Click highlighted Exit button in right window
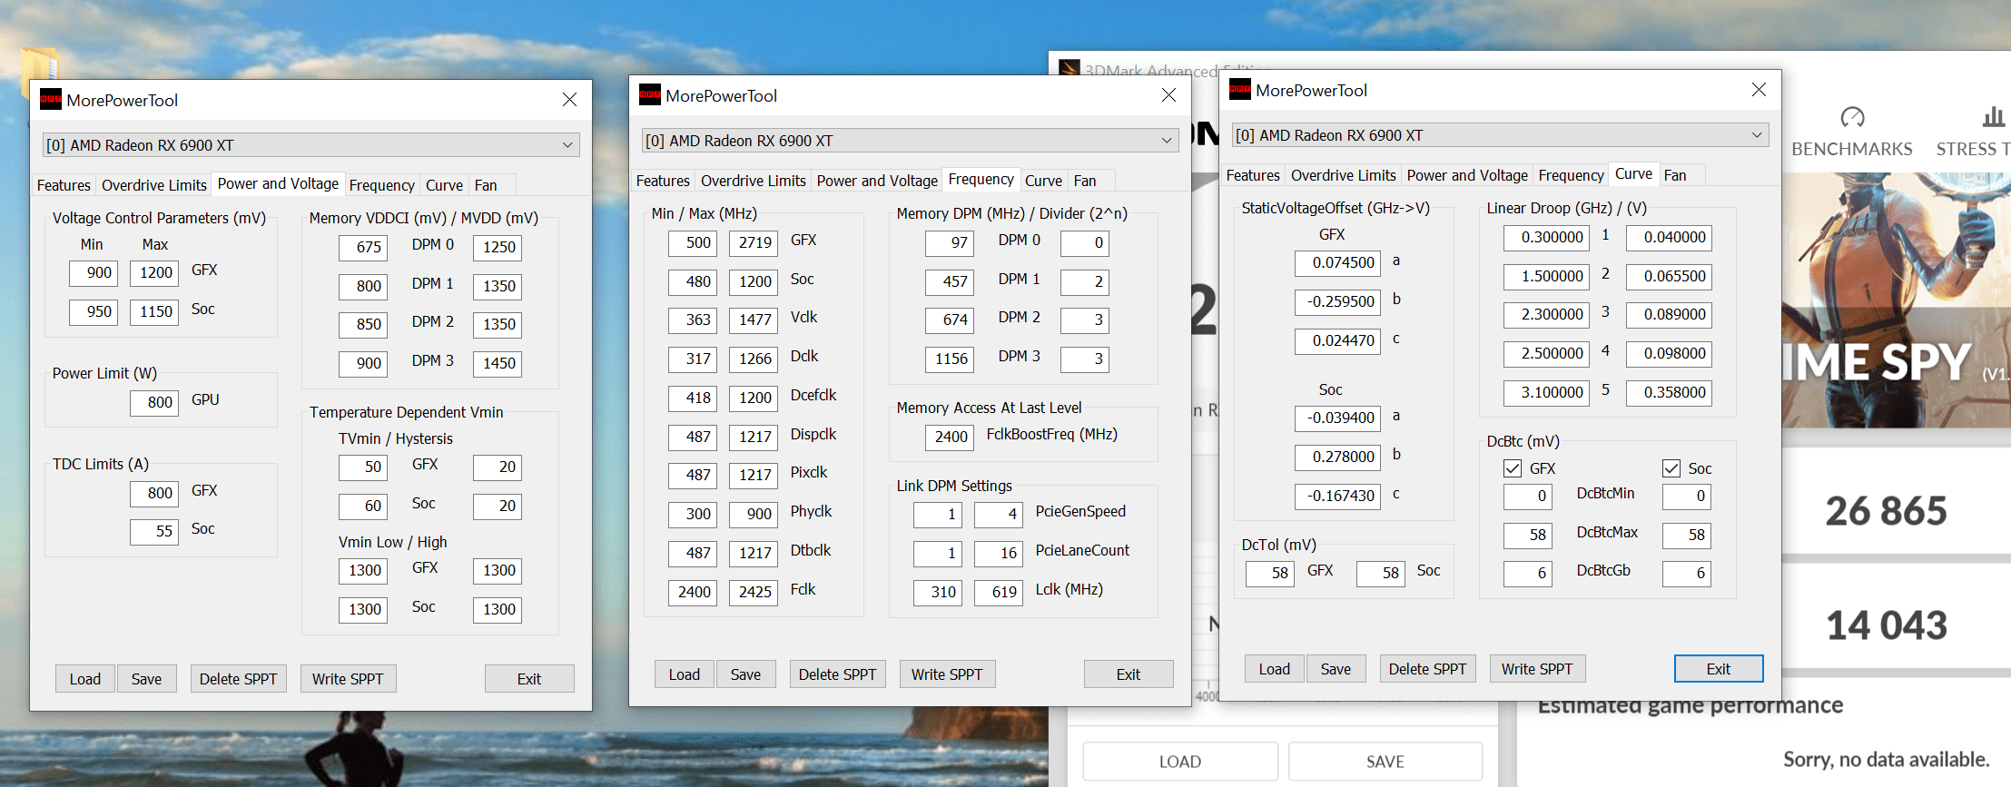Image resolution: width=2011 pixels, height=787 pixels. pos(1719,669)
